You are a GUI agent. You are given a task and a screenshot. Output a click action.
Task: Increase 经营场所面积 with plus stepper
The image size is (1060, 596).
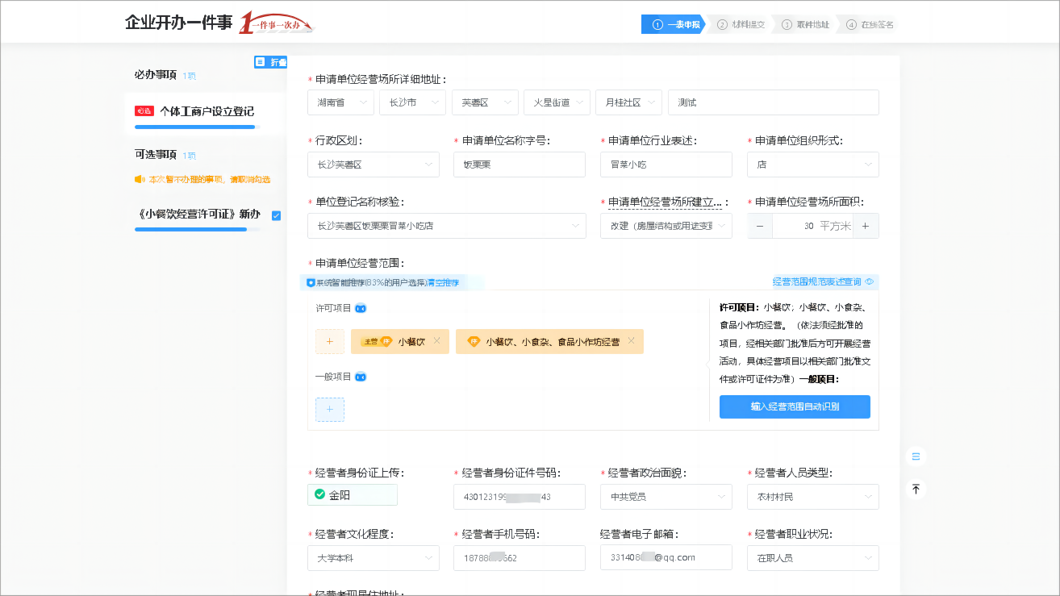tap(866, 226)
